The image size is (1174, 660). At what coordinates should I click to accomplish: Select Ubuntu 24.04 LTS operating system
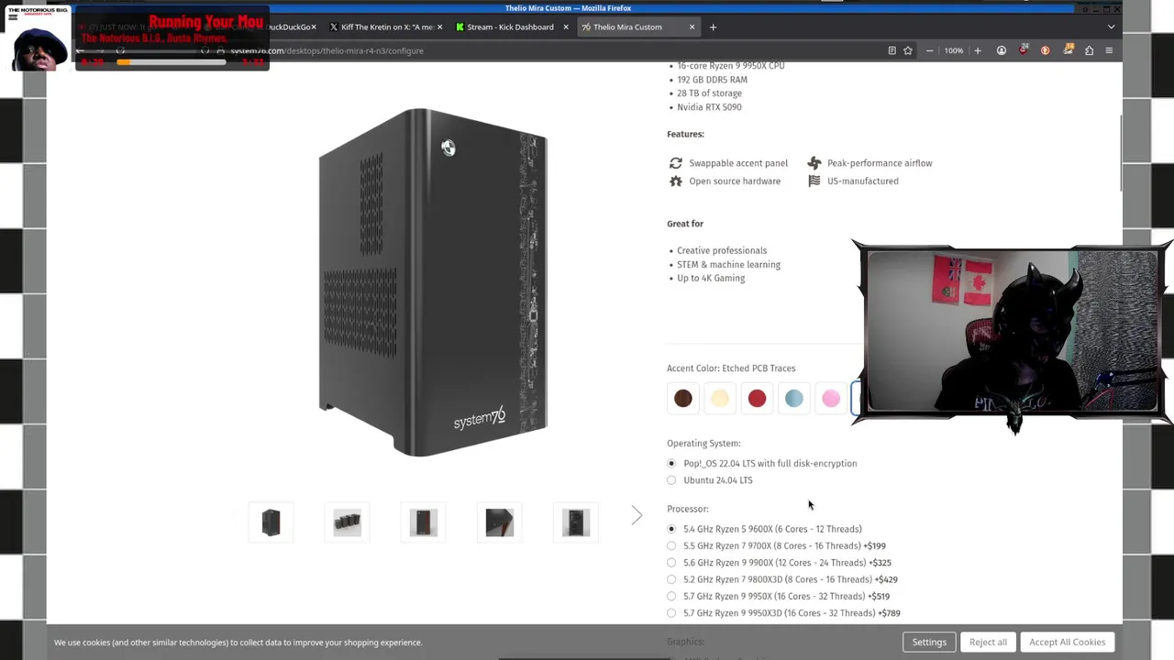tap(671, 480)
